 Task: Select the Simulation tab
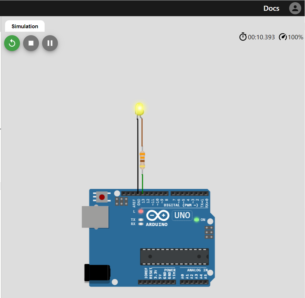(25, 26)
